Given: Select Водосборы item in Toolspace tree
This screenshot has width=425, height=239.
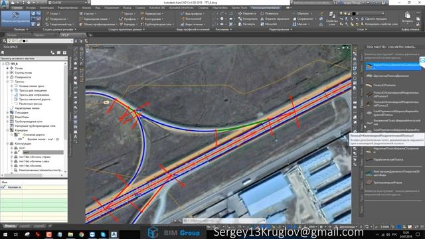Looking at the screenshot, I should 22,117.
